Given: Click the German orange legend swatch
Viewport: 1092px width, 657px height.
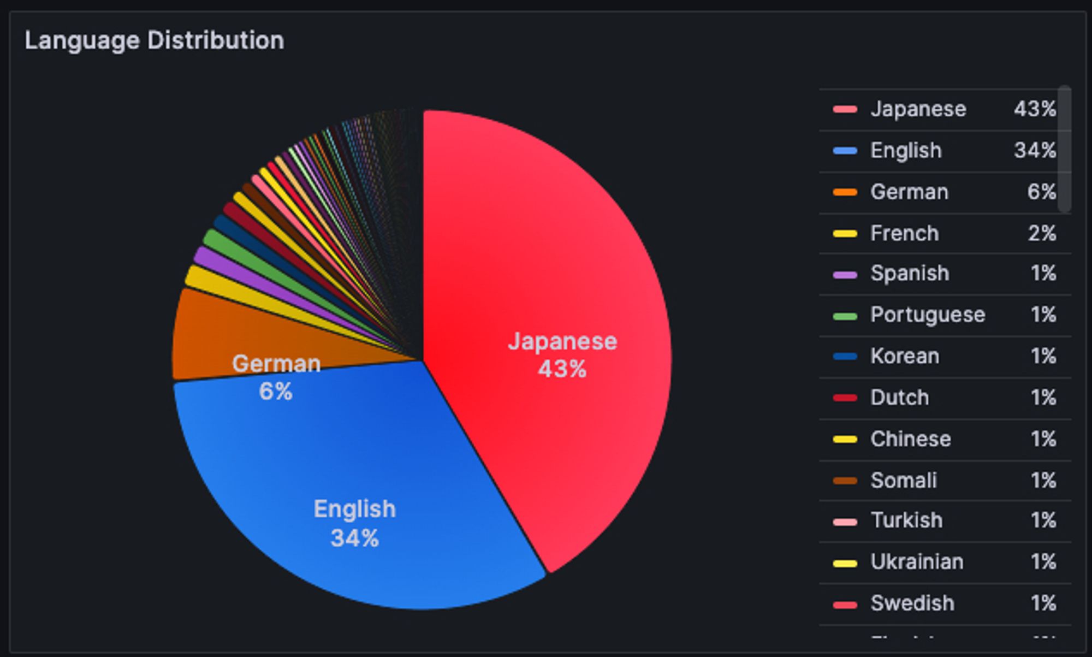Looking at the screenshot, I should [845, 192].
